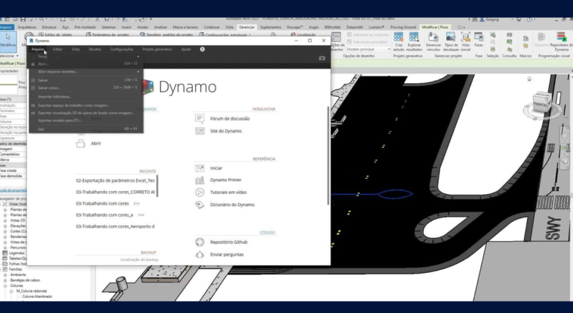Image resolution: width=573 pixels, height=313 pixels.
Task: Click Reprodutor do Dynamo in Revit ribbon
Action: [562, 41]
